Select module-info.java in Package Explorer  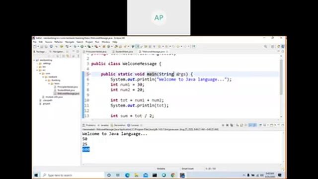[x=53, y=97]
